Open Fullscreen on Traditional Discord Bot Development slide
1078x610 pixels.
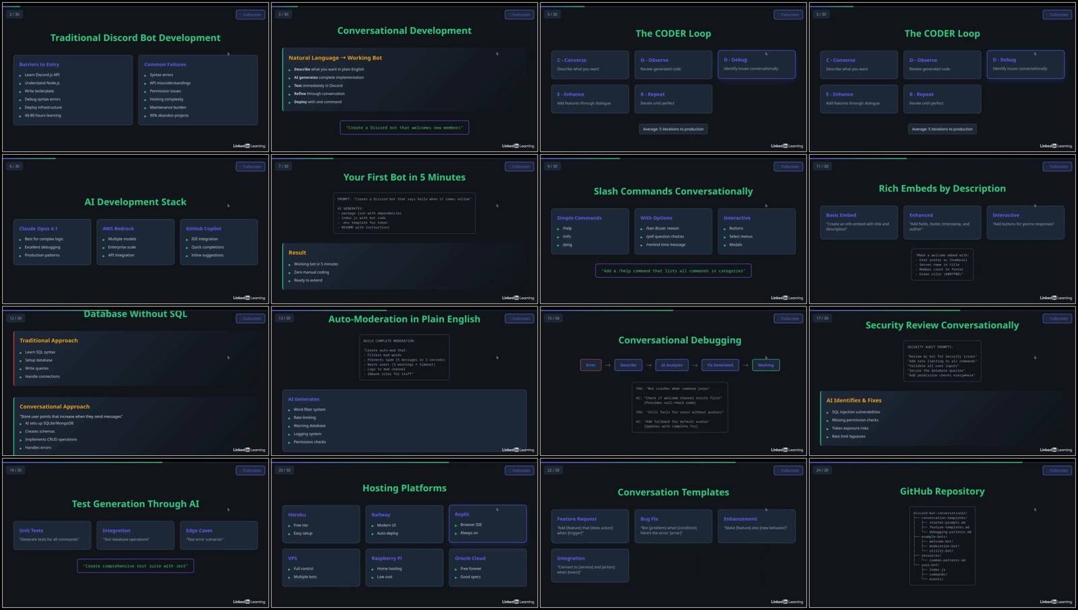click(251, 15)
